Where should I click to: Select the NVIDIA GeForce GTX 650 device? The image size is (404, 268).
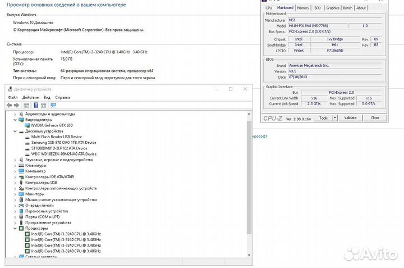coord(56,125)
